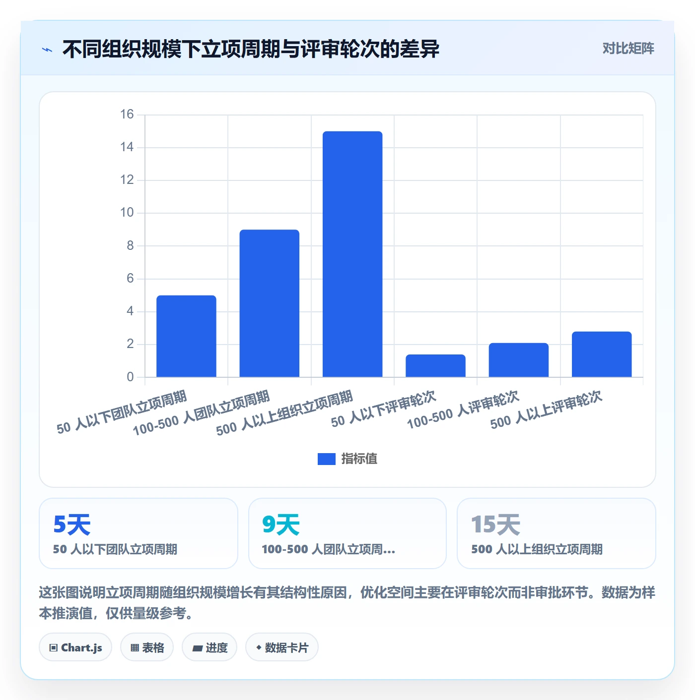This screenshot has width=695, height=700.
Task: Click the x-axis label 50 人以下团队立项周期
Action: tap(122, 412)
